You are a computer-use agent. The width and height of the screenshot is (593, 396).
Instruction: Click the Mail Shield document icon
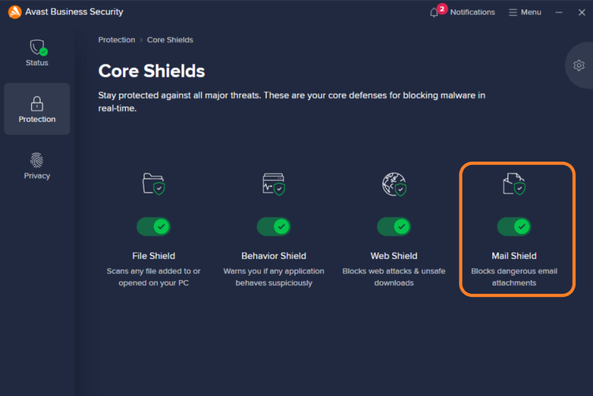pyautogui.click(x=514, y=184)
